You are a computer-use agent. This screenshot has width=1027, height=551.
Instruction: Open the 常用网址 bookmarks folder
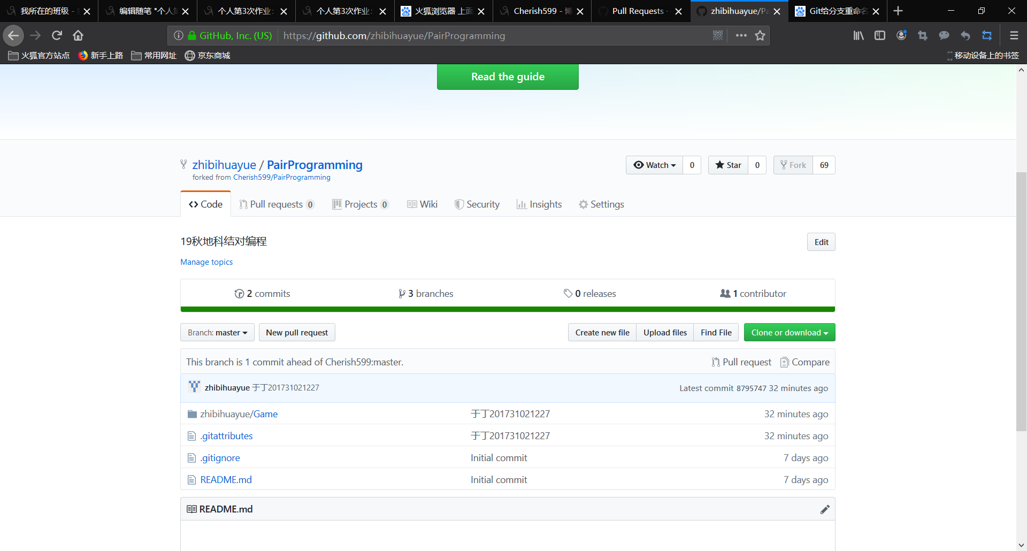click(x=154, y=55)
